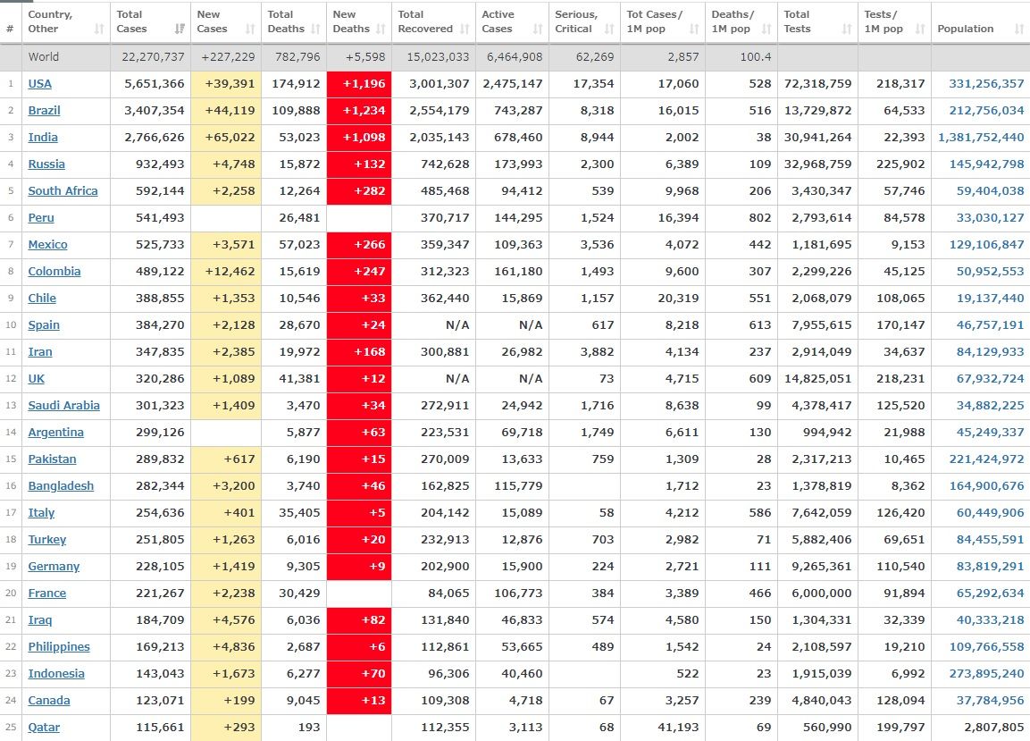1030x741 pixels.
Task: Click the New Deaths sort icon
Action: (379, 29)
